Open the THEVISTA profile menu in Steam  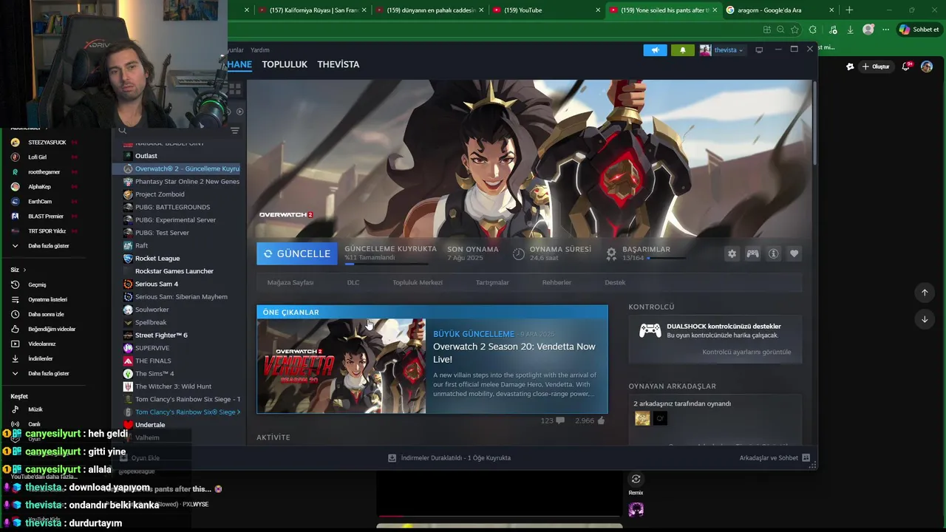(x=338, y=64)
